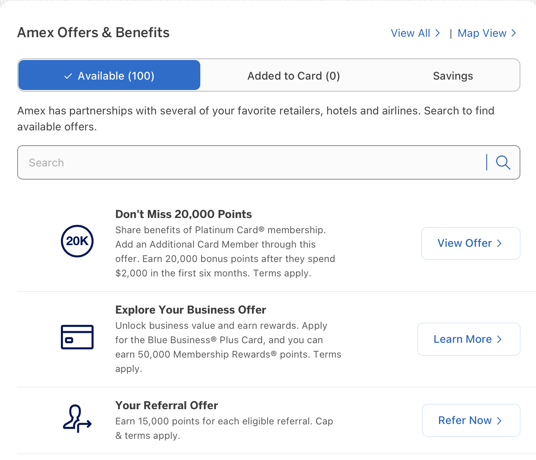This screenshot has height=460, width=536.
Task: Select the Available (100) tab
Action: point(109,75)
